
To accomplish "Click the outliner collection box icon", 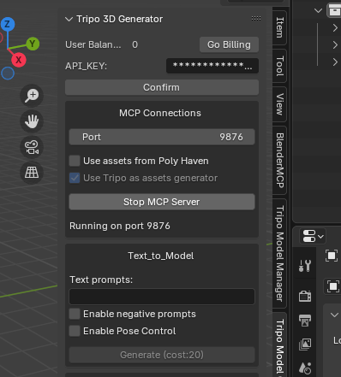I will click(x=334, y=10).
